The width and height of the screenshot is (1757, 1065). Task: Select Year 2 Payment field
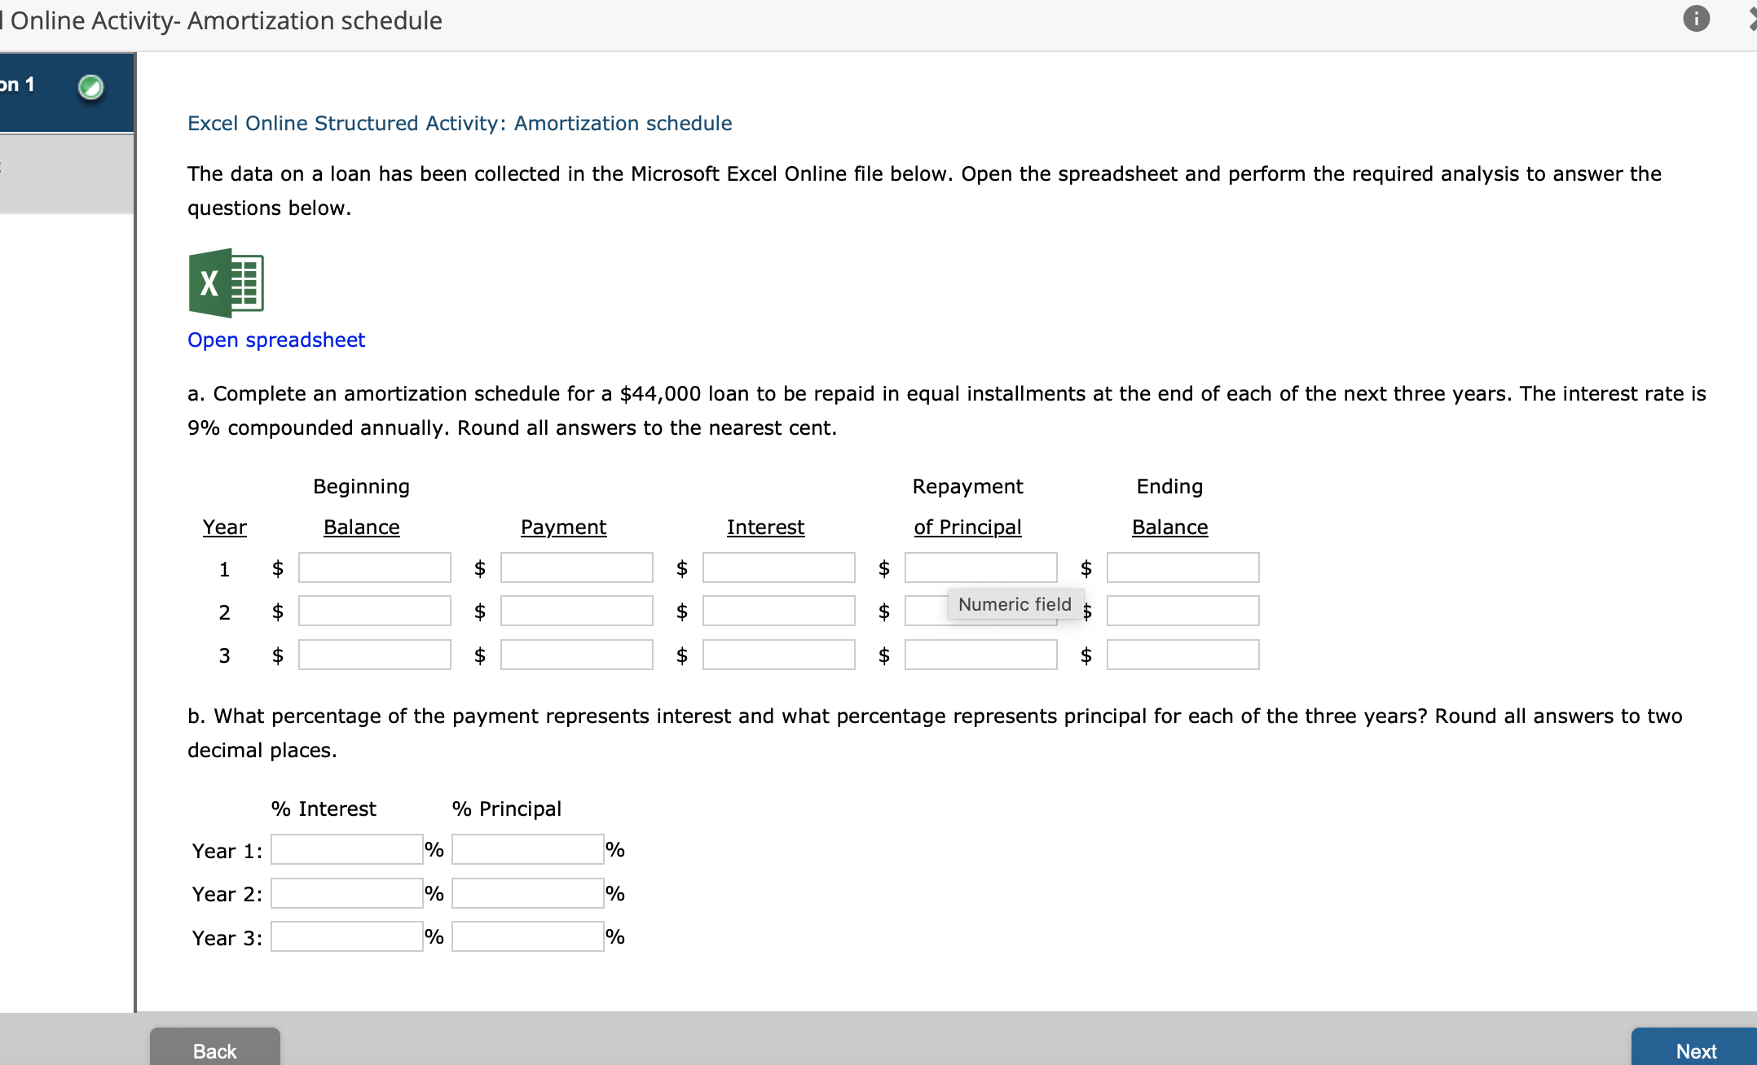[577, 611]
